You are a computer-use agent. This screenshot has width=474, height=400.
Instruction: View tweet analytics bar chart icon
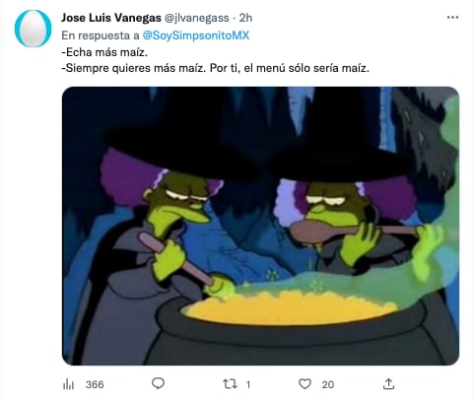(68, 384)
